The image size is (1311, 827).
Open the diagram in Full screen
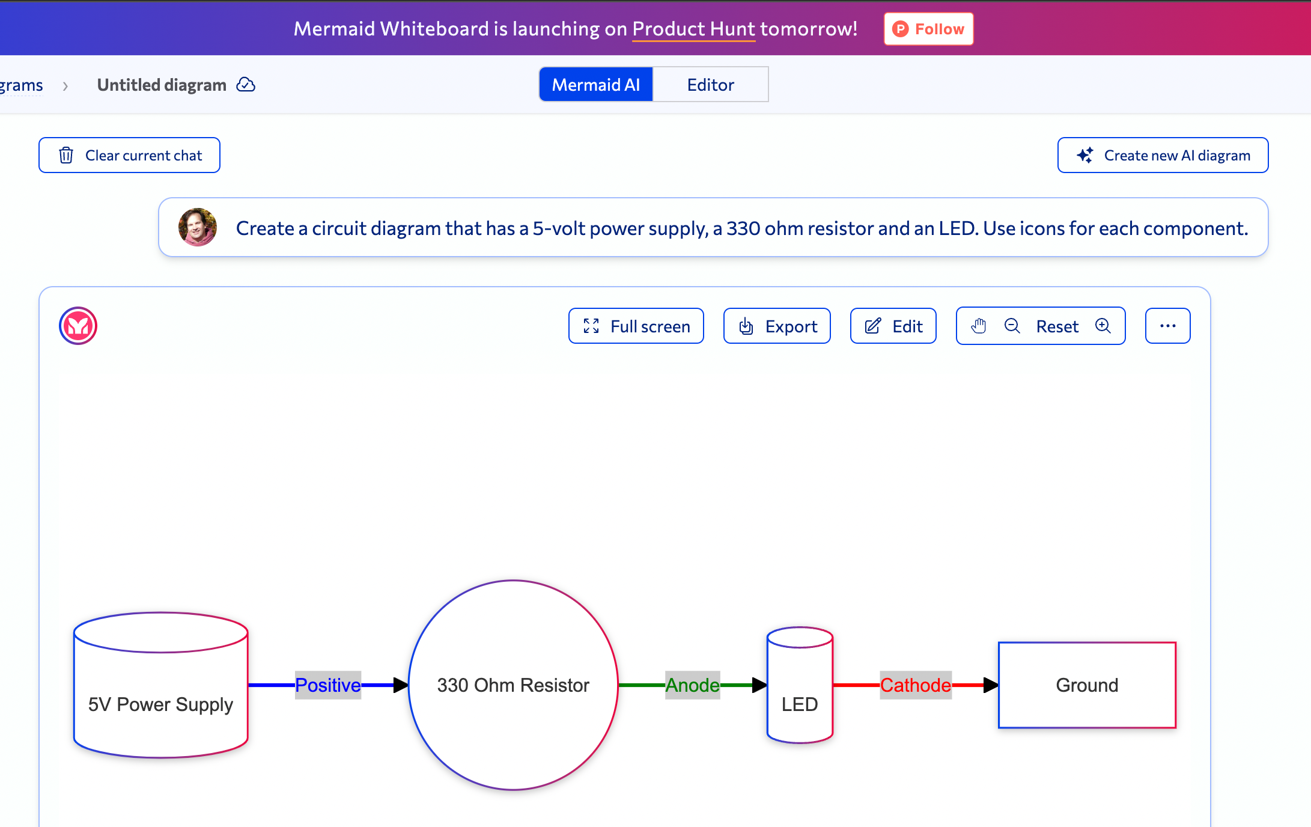[636, 326]
